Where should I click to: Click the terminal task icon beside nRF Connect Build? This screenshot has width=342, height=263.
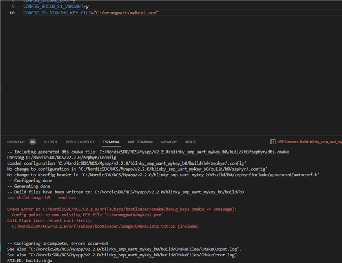tap(273, 142)
